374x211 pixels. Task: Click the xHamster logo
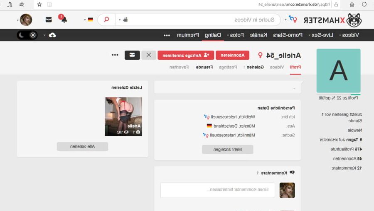click(x=332, y=20)
